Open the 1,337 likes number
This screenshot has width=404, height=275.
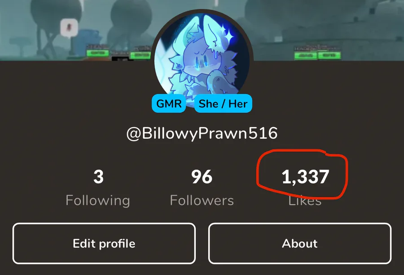(x=305, y=177)
